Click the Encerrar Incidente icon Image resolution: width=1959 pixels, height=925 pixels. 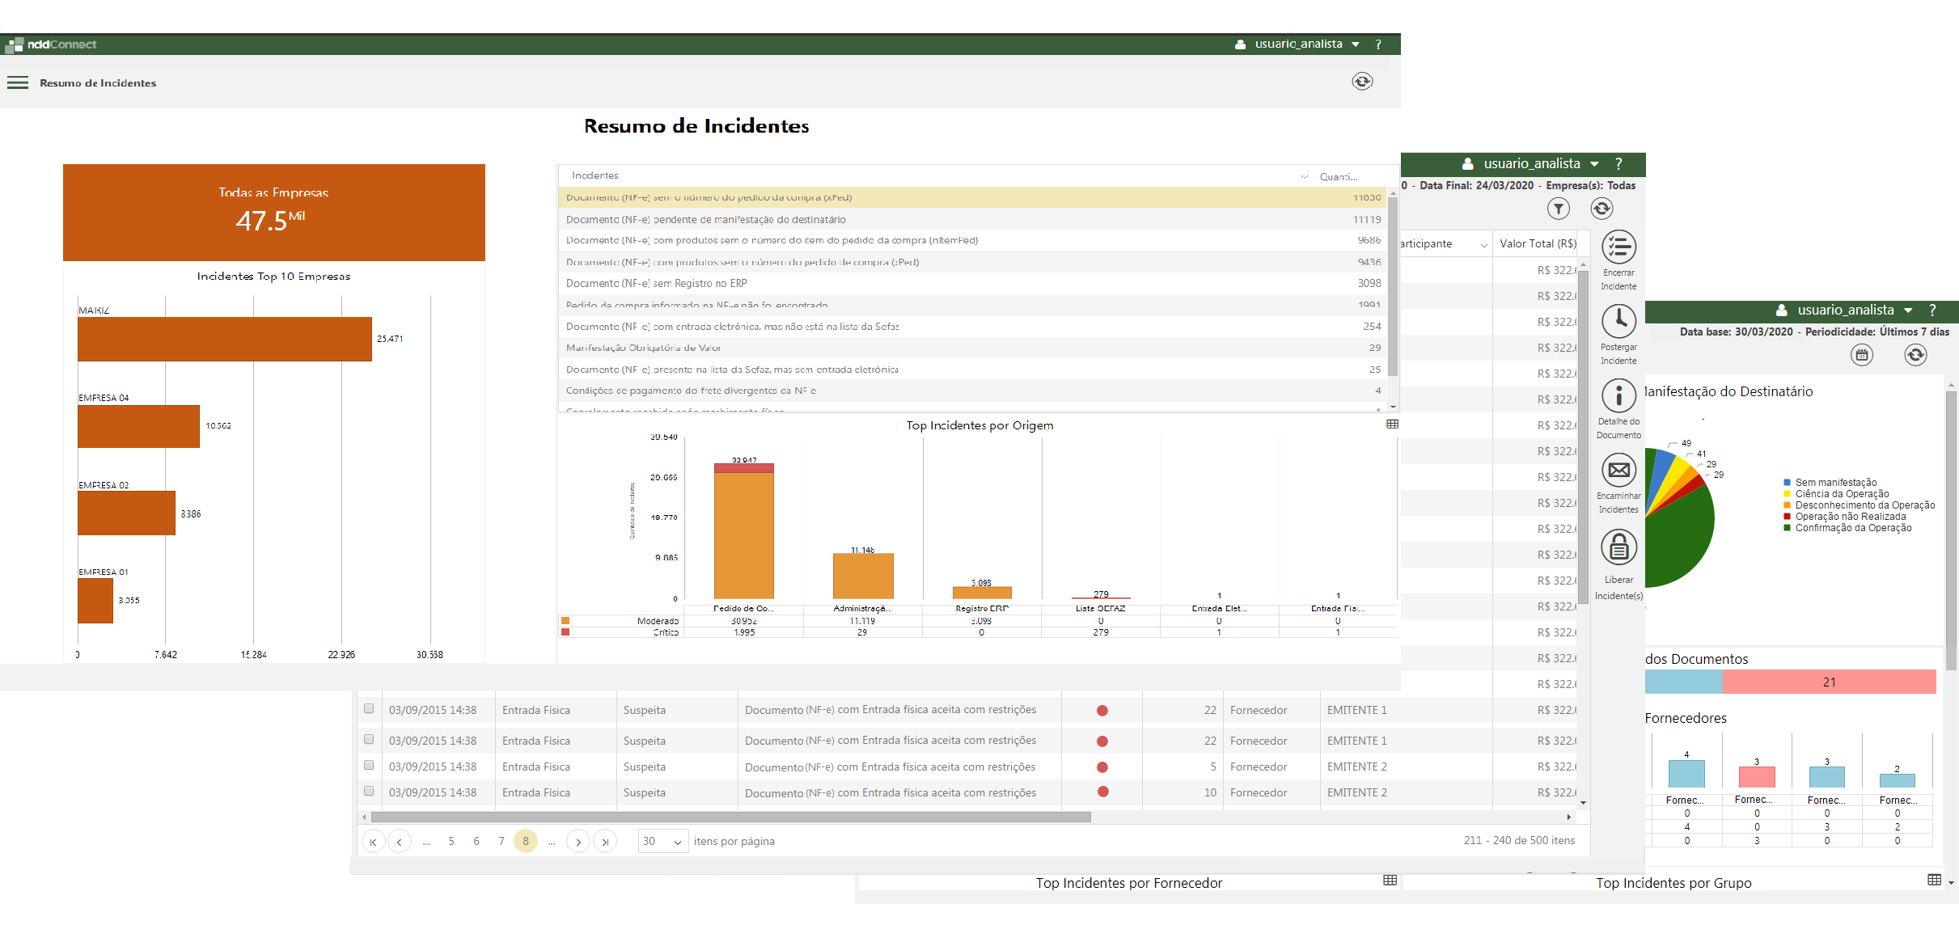[x=1618, y=247]
